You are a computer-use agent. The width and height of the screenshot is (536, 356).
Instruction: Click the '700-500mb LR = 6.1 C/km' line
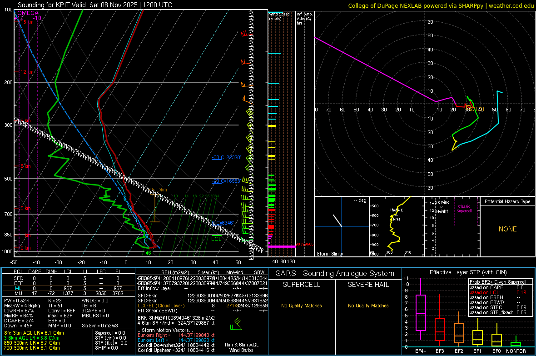pyautogui.click(x=32, y=348)
